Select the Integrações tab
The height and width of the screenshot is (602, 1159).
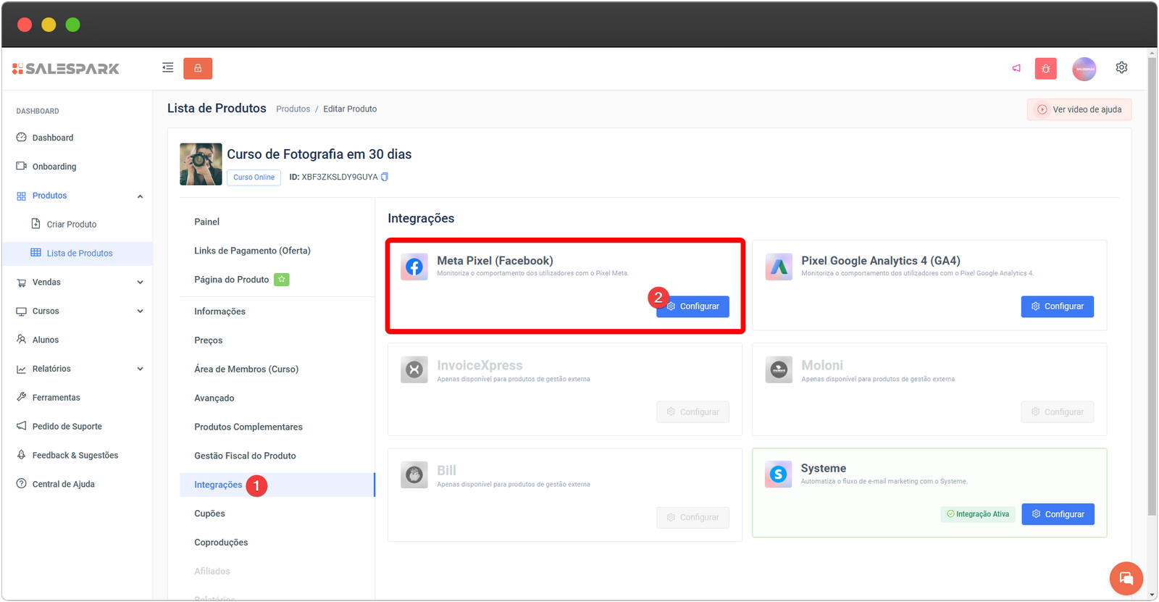218,485
